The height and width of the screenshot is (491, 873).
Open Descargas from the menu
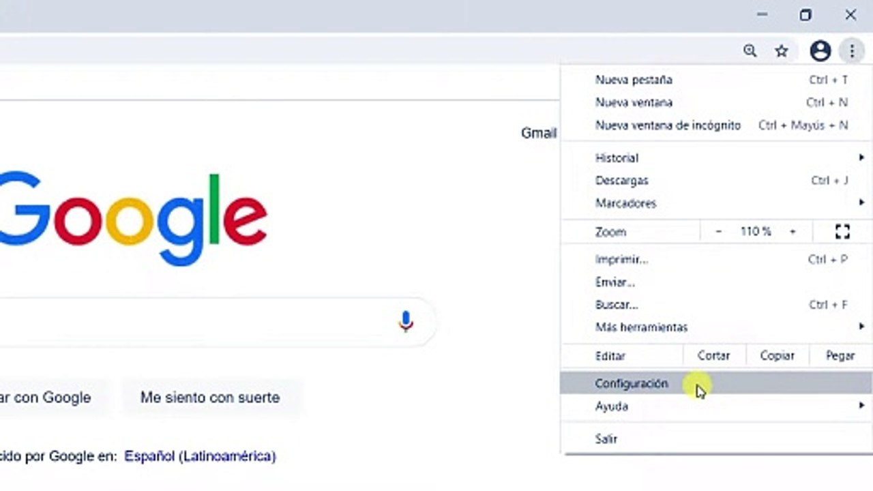[x=716, y=181]
